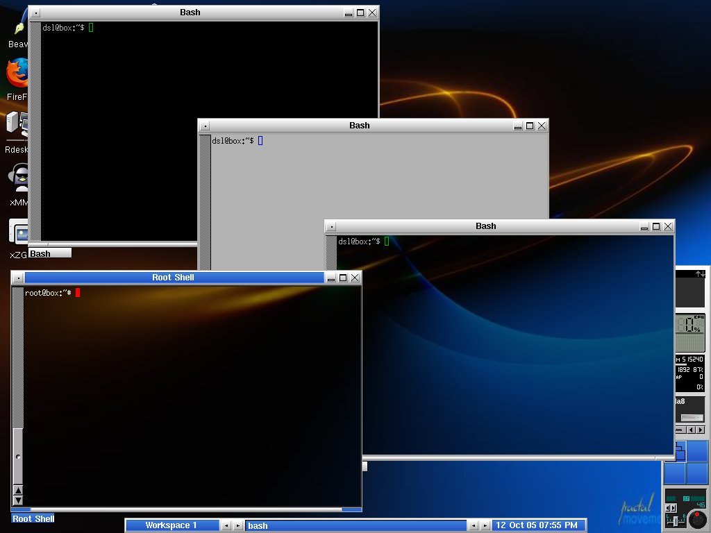Viewport: 711px width, 533px height.
Task: Click the mixer volume knob
Action: tap(697, 519)
